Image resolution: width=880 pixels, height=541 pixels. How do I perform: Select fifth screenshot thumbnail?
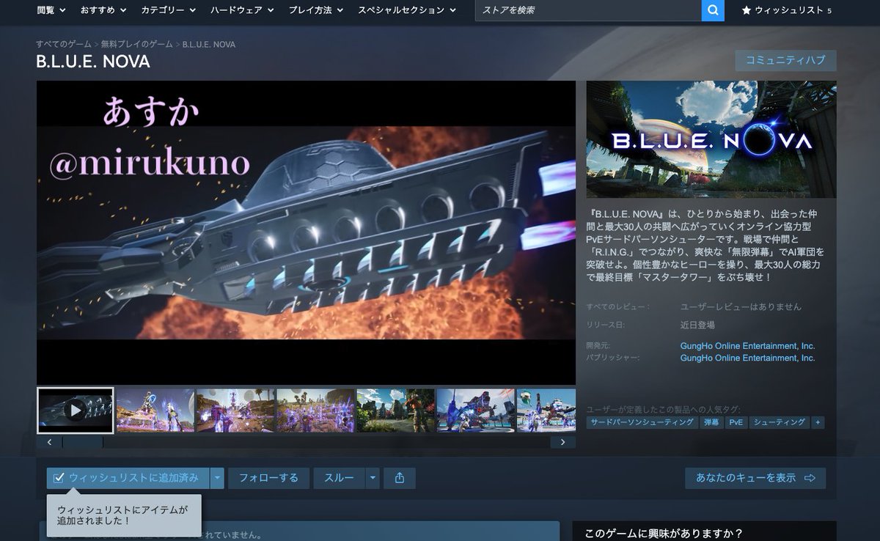point(395,411)
